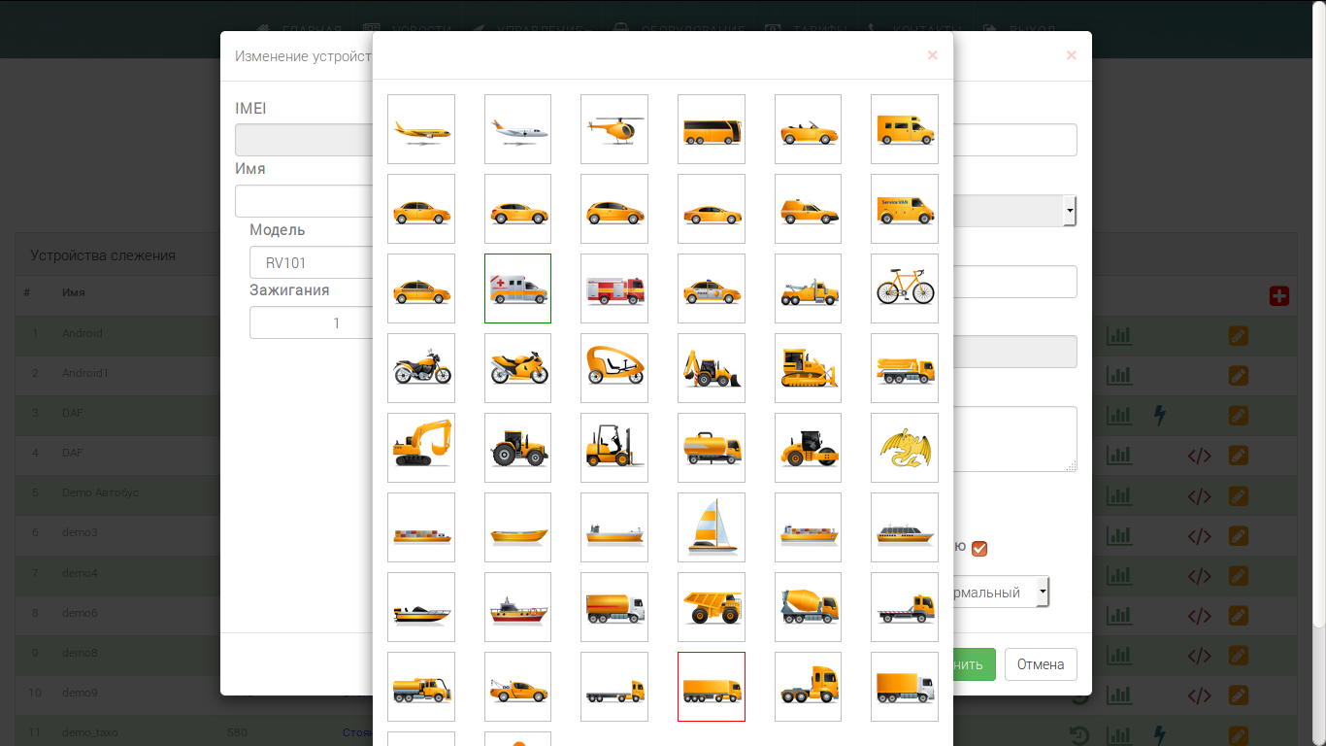This screenshot has height=746, width=1326.
Task: Pick the excavator icon
Action: click(x=421, y=448)
